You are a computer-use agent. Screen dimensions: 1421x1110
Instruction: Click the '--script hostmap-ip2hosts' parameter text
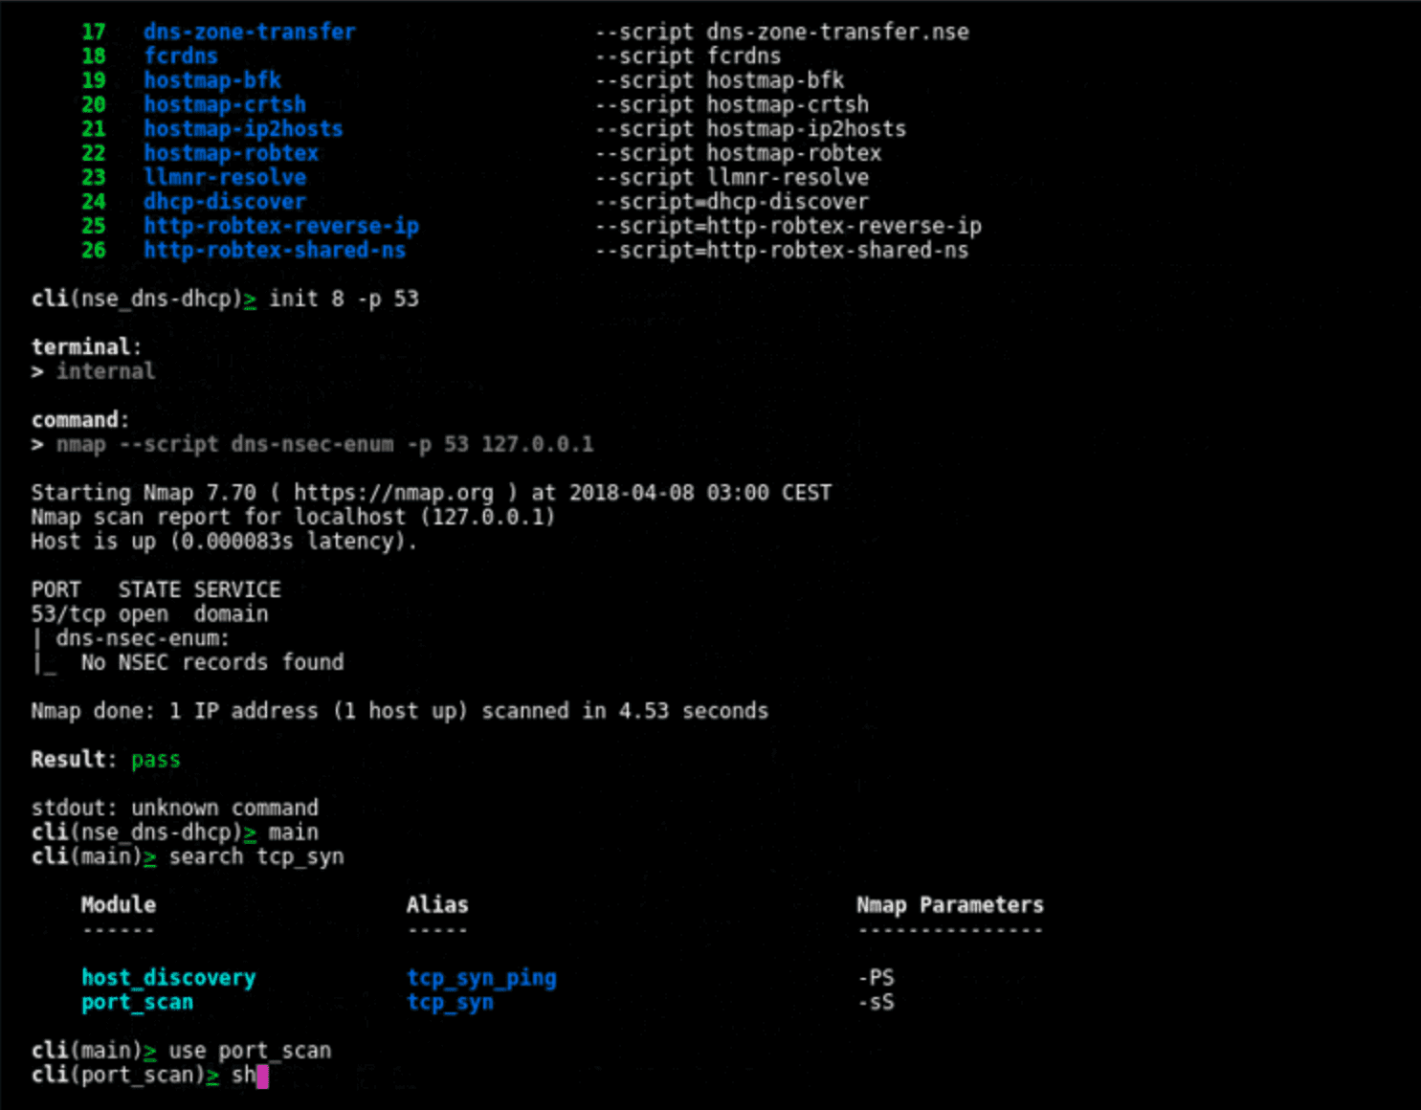[x=750, y=128]
